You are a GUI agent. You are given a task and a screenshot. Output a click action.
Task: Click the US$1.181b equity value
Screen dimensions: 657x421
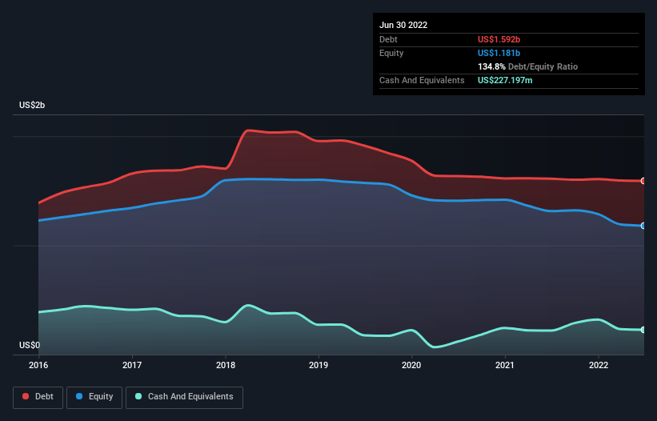point(499,53)
